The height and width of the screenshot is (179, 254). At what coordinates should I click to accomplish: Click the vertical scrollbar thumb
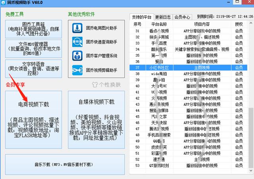(251, 138)
